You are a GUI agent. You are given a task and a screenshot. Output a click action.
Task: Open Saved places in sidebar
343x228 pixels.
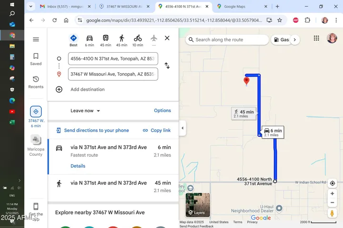pyautogui.click(x=36, y=59)
